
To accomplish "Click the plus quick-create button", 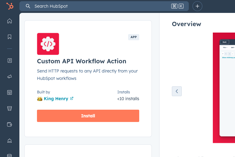I will [x=197, y=6].
